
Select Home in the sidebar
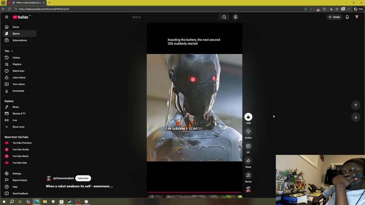point(20,27)
